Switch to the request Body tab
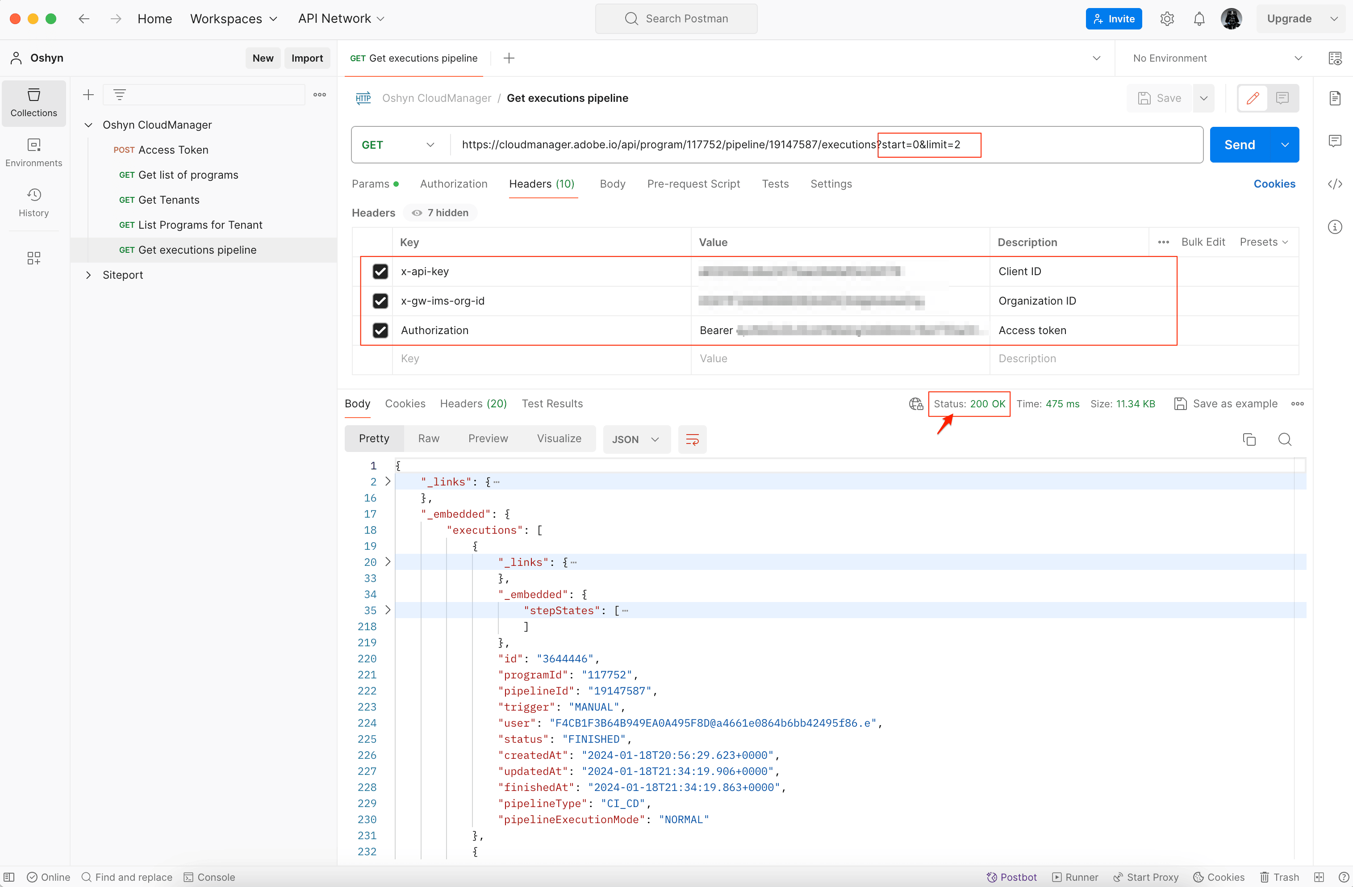The width and height of the screenshot is (1353, 887). [x=612, y=184]
